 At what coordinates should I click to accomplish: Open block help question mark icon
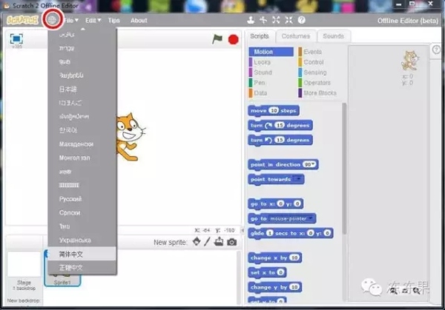(302, 20)
